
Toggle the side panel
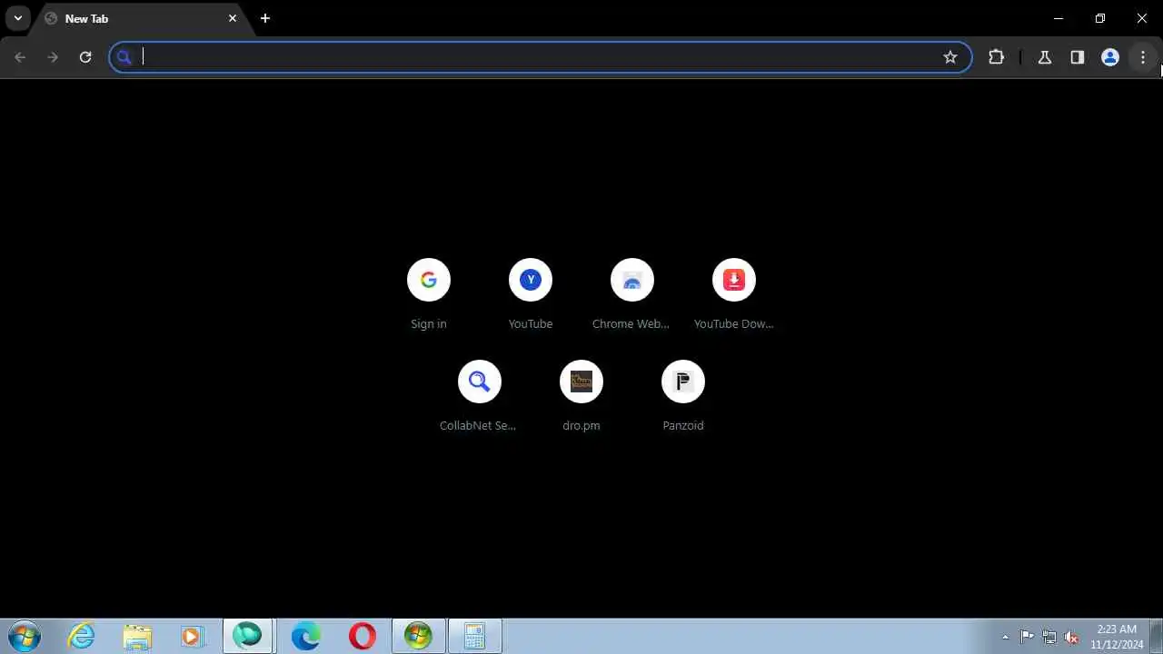point(1078,57)
